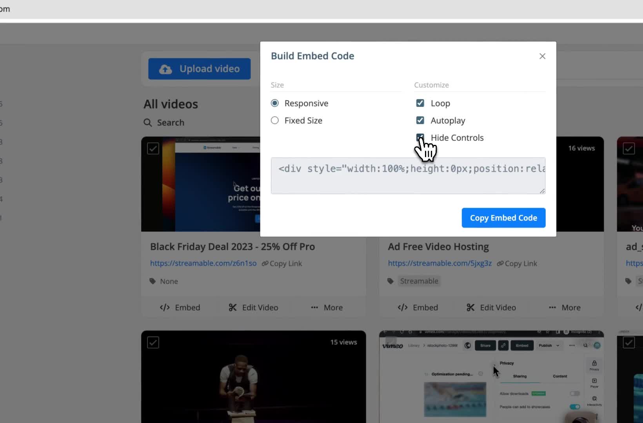Screen dimensions: 643x423
Task: Close the Build Embed Code dialog
Action: coord(542,56)
